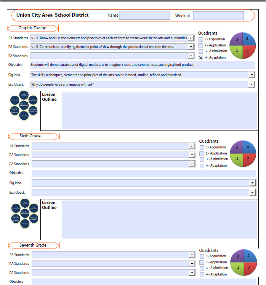Open the 'Why do people value' Ess. Quest. dropdown
The width and height of the screenshot is (266, 285).
tap(252, 84)
